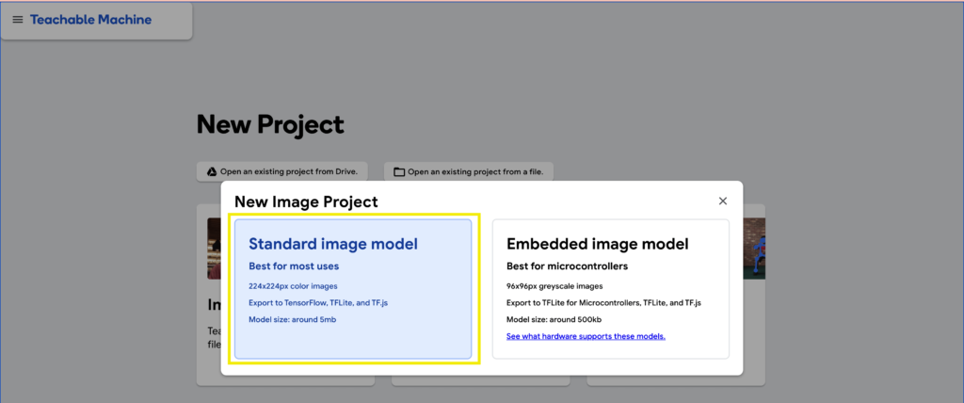Click the New Image Project dialog title
The height and width of the screenshot is (403, 964).
pyautogui.click(x=306, y=201)
